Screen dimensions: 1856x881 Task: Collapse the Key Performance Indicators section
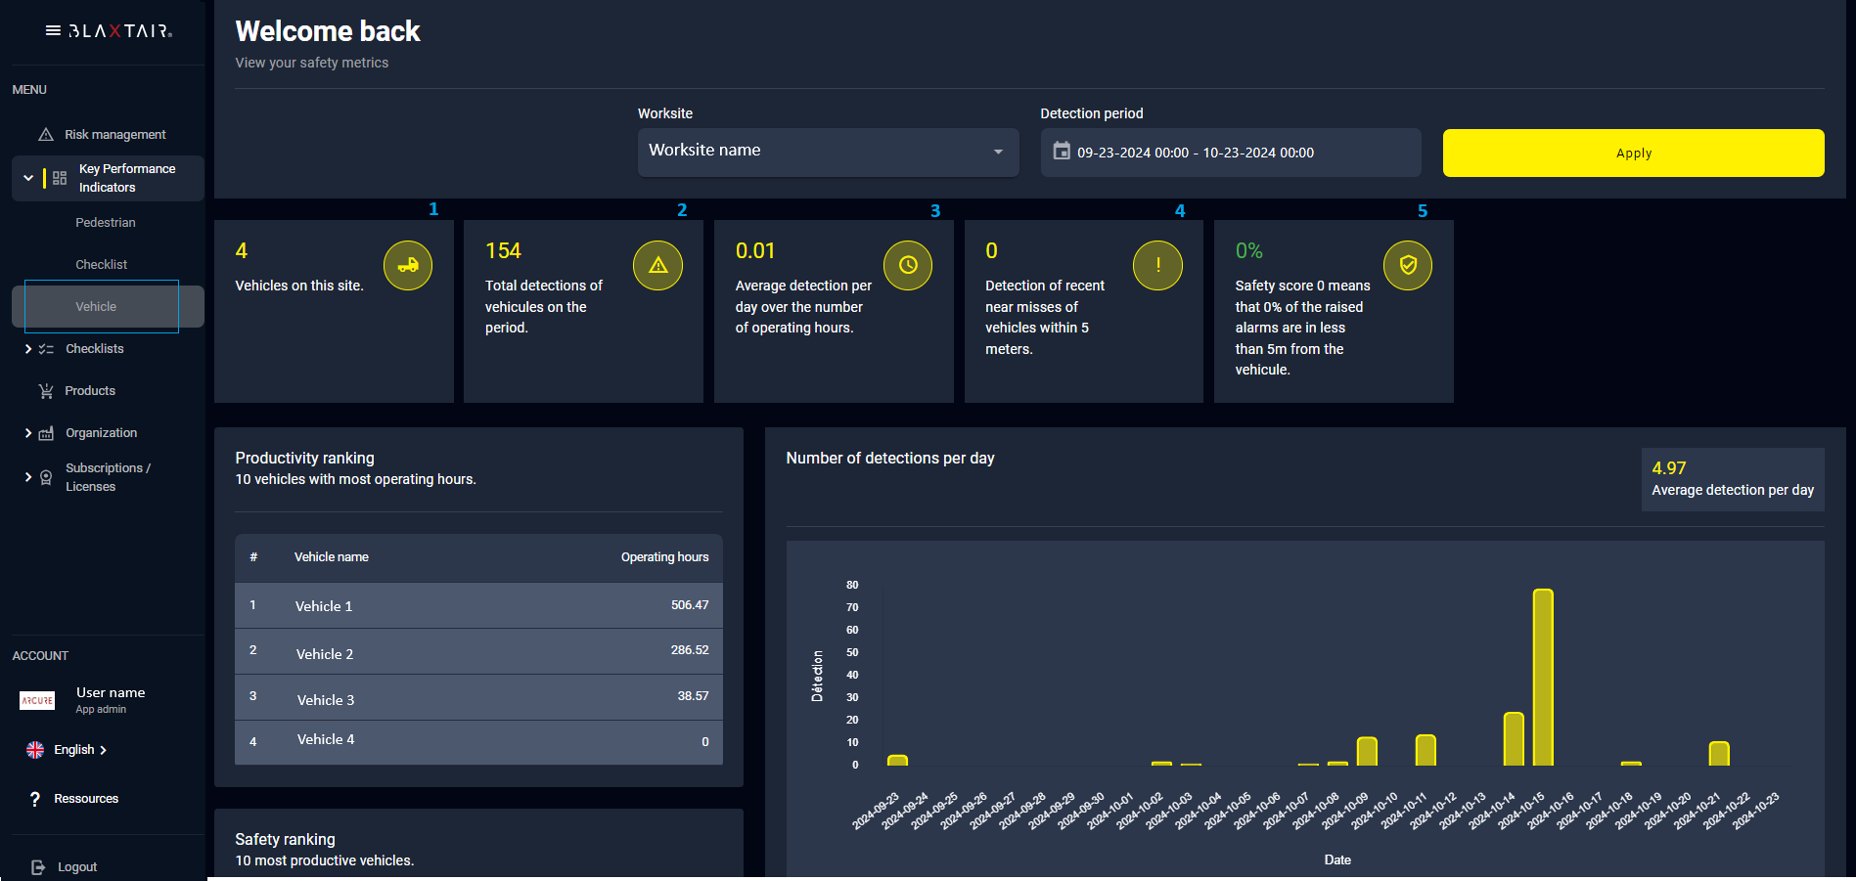coord(28,178)
